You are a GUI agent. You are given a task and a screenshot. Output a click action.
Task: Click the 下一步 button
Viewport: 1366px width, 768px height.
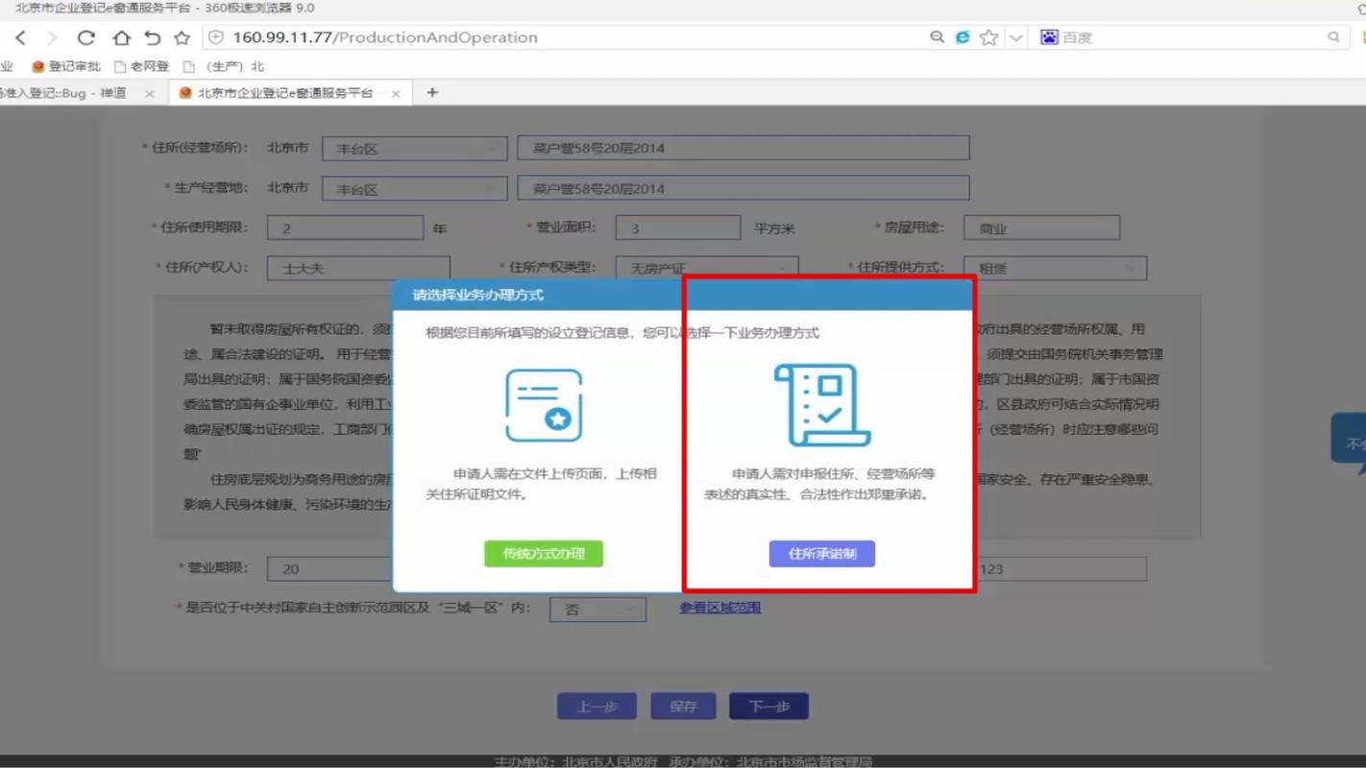769,707
